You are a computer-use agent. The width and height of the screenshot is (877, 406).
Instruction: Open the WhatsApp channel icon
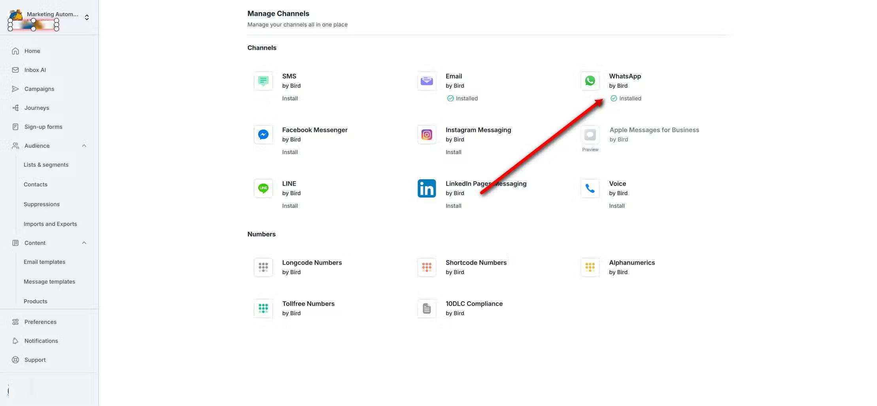click(590, 81)
